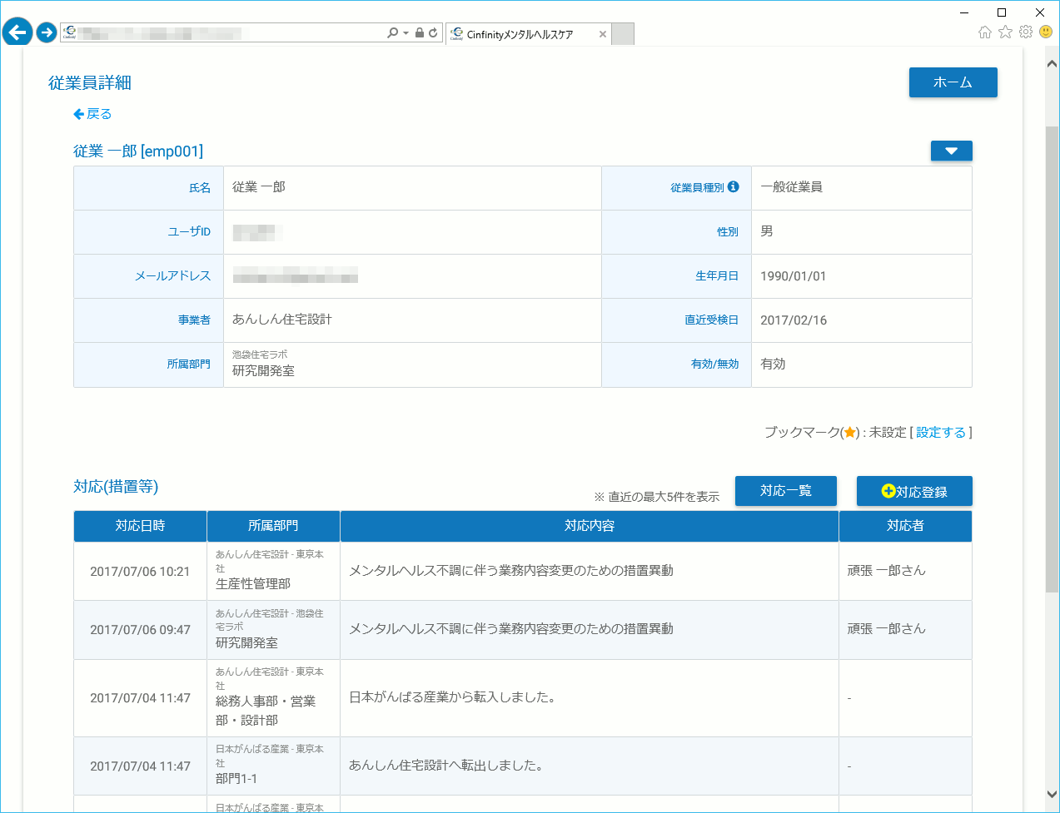
Task: Click the lock security icon in address bar
Action: coord(420,33)
